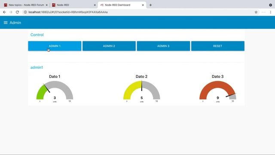Bookmark this page with the star icon

click(x=256, y=12)
